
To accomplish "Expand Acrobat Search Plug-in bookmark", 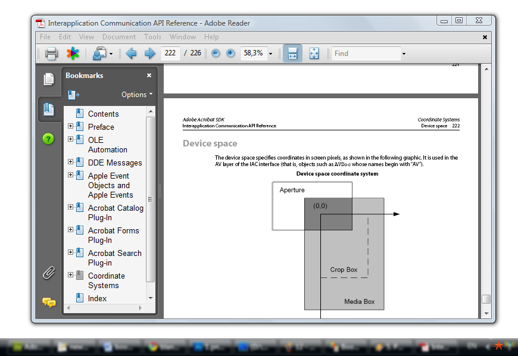I will 70,252.
